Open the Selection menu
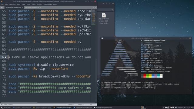 tap(12, 4)
